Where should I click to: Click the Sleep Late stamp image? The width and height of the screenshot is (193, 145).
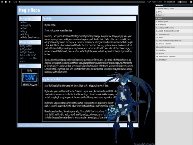coord(30,77)
